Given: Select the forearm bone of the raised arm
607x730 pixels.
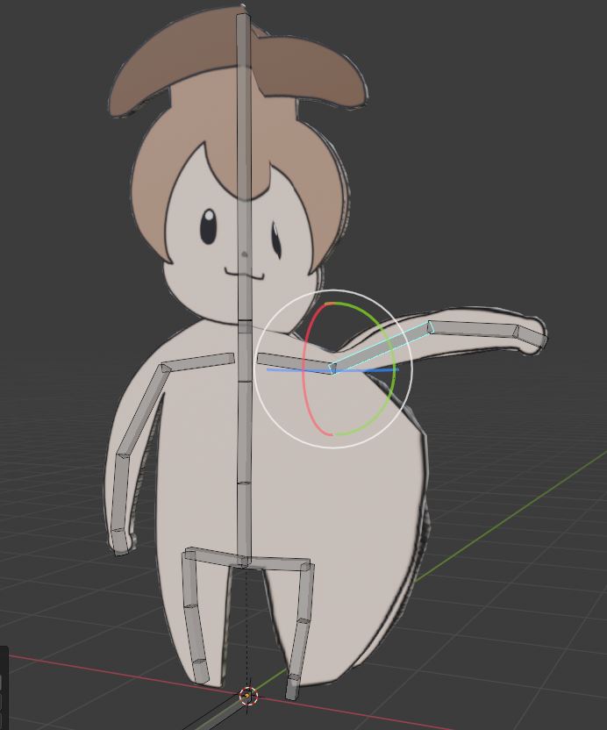Looking at the screenshot, I should click(474, 329).
